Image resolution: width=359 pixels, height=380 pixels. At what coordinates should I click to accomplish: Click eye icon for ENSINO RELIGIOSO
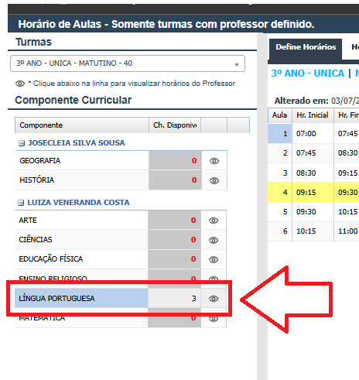tap(214, 279)
